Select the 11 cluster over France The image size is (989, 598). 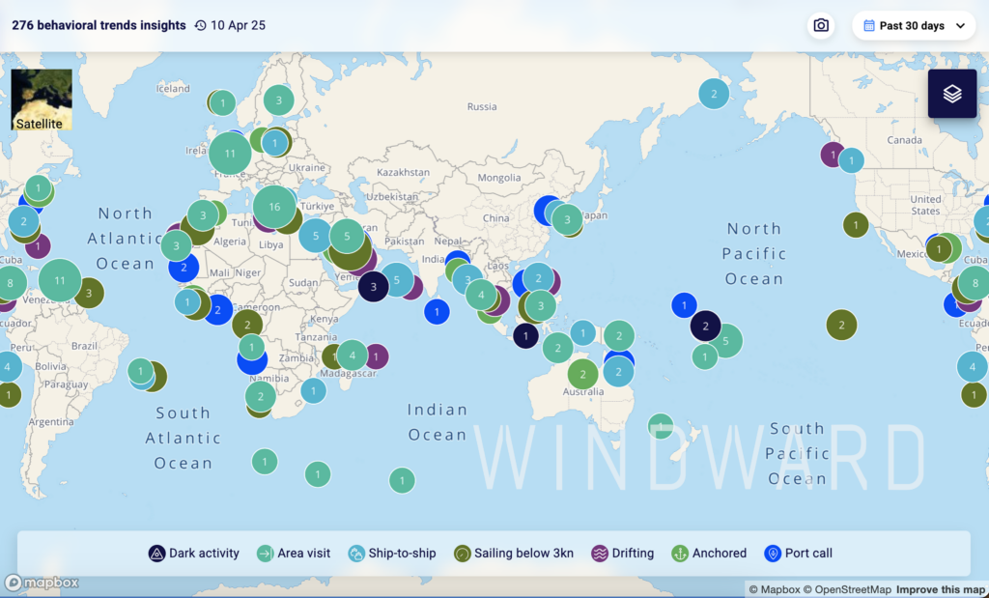pyautogui.click(x=230, y=154)
